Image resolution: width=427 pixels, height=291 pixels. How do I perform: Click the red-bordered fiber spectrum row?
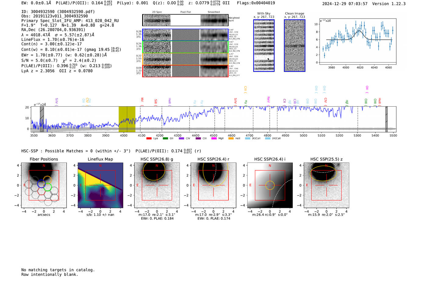[x=185, y=71]
